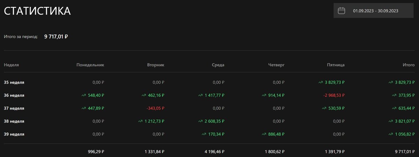Screen dimensions: 419x157
Task: Click the trend arrow next to 1 417,77 ₽
Action: pyautogui.click(x=200, y=95)
